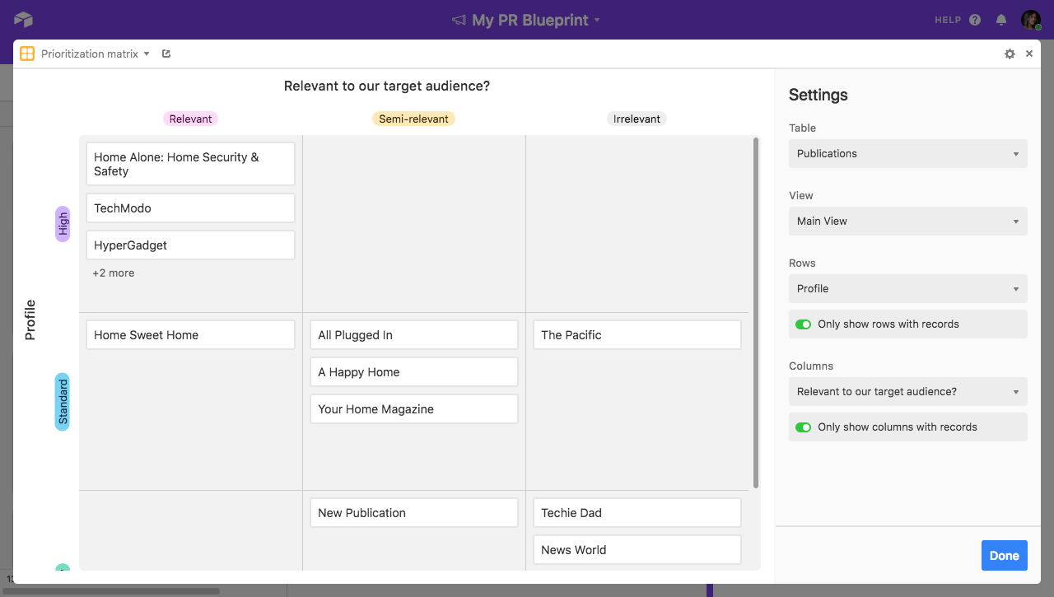The image size is (1054, 597).
Task: Open The Pacific record card
Action: (637, 335)
